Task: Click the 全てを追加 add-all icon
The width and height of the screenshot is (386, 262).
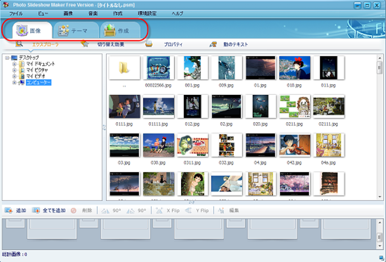Action: tap(36, 210)
